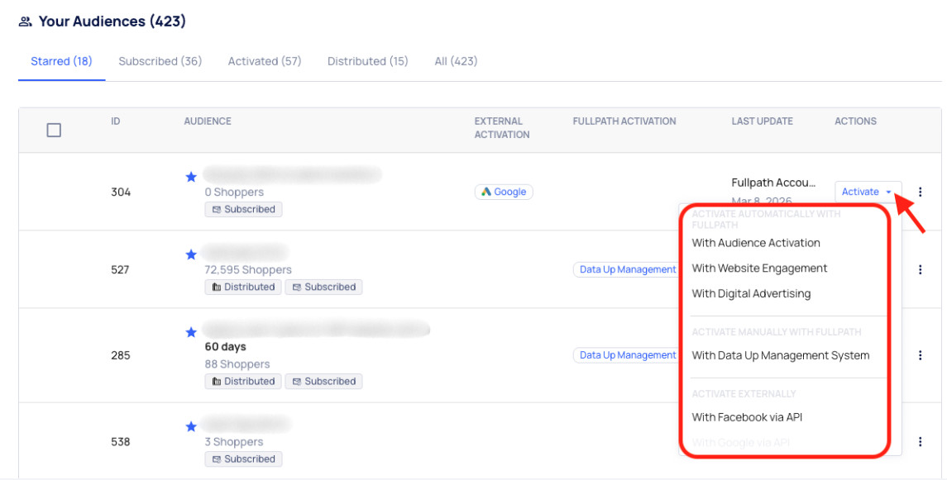View the All (423) audiences tab
The width and height of the screenshot is (947, 480).
pos(456,61)
